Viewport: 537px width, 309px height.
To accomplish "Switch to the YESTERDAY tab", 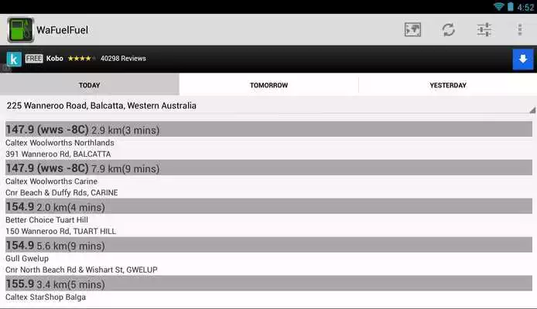I will pyautogui.click(x=448, y=85).
